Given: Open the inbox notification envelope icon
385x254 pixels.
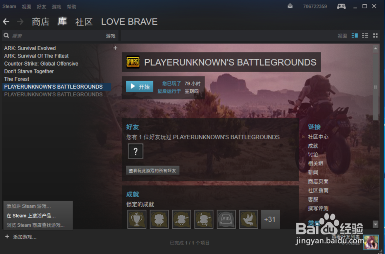Looking at the screenshot, I should 290,6.
